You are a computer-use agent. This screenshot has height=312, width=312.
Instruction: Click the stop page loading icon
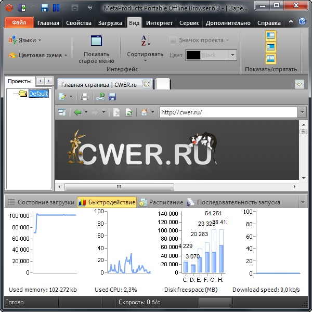click(x=116, y=112)
